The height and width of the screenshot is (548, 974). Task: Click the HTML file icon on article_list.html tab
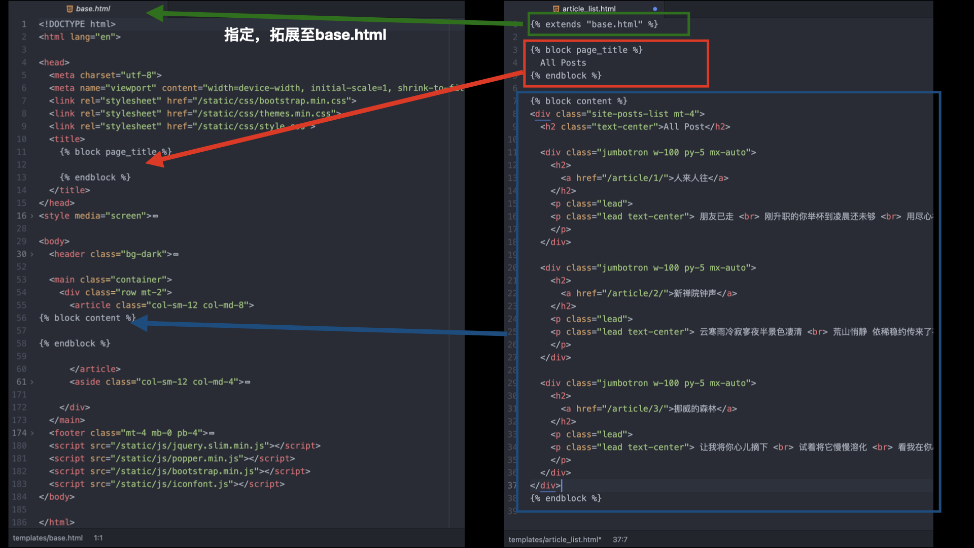[x=556, y=9]
